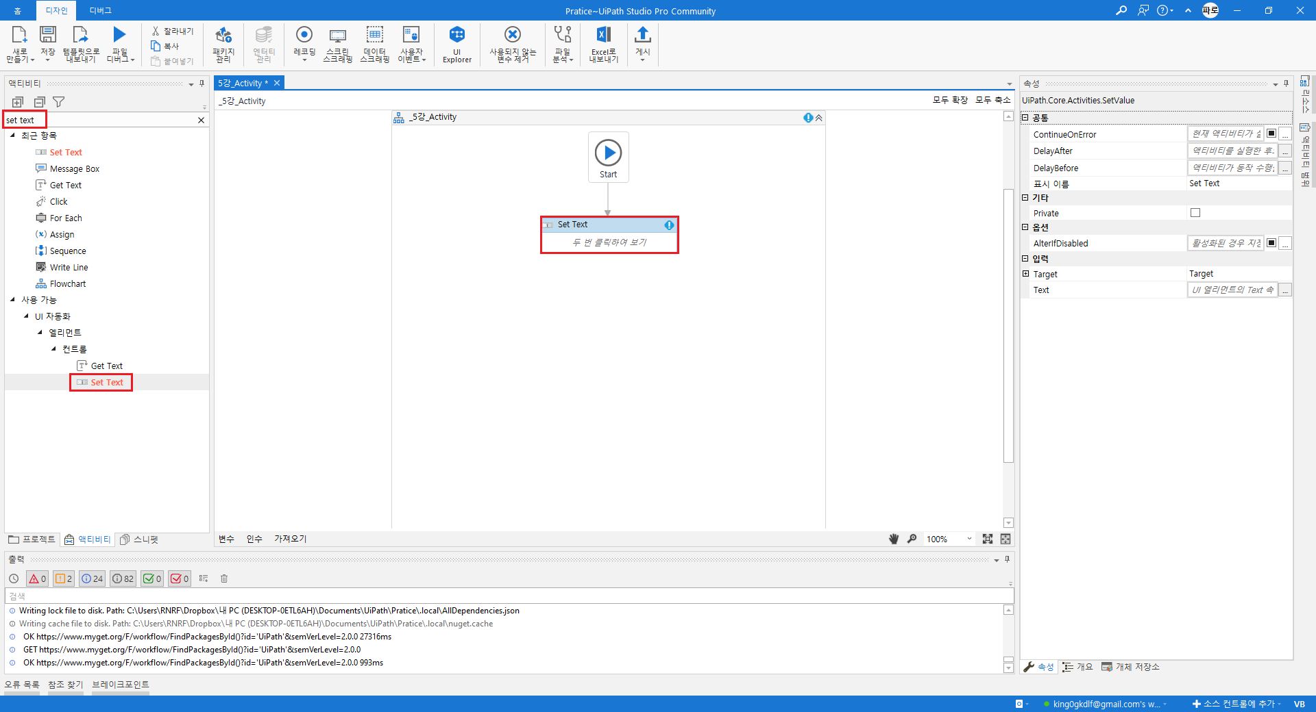This screenshot has width=1316, height=712.
Task: Click the designer search magnifier icon
Action: tap(912, 539)
